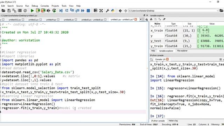This screenshot has height=126, width=224.
Task: Go back with the left arrow icon
Action: tap(120, 11)
